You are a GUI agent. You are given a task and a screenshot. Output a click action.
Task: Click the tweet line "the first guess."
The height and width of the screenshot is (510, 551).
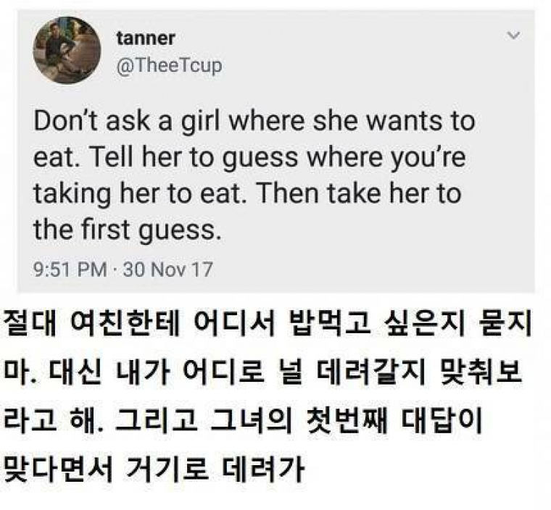[x=126, y=230]
